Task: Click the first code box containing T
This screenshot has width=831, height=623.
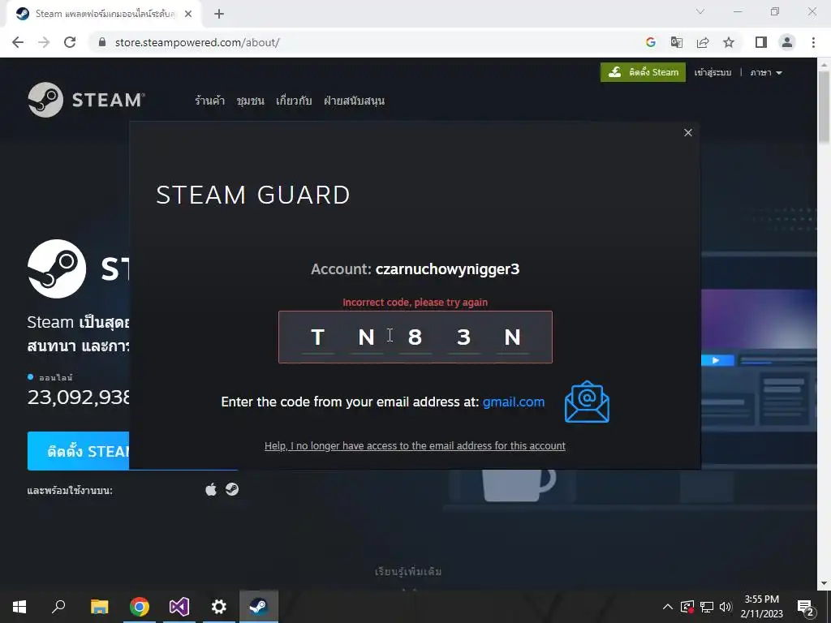Action: point(317,337)
